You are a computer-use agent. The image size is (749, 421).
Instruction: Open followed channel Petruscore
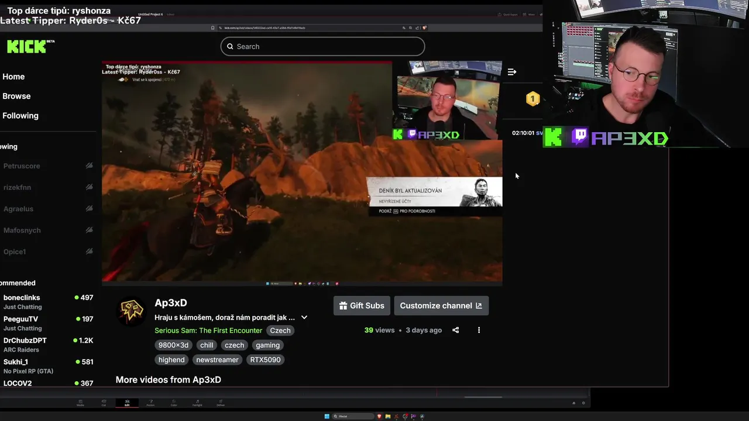[22, 166]
